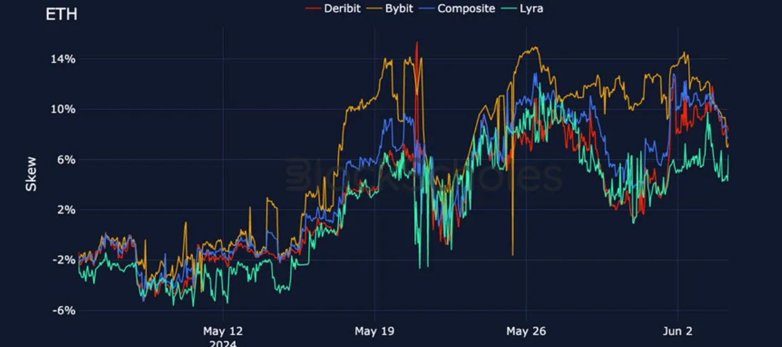The height and width of the screenshot is (347, 782).
Task: Select the -2% y-axis tick label
Action: click(x=65, y=260)
